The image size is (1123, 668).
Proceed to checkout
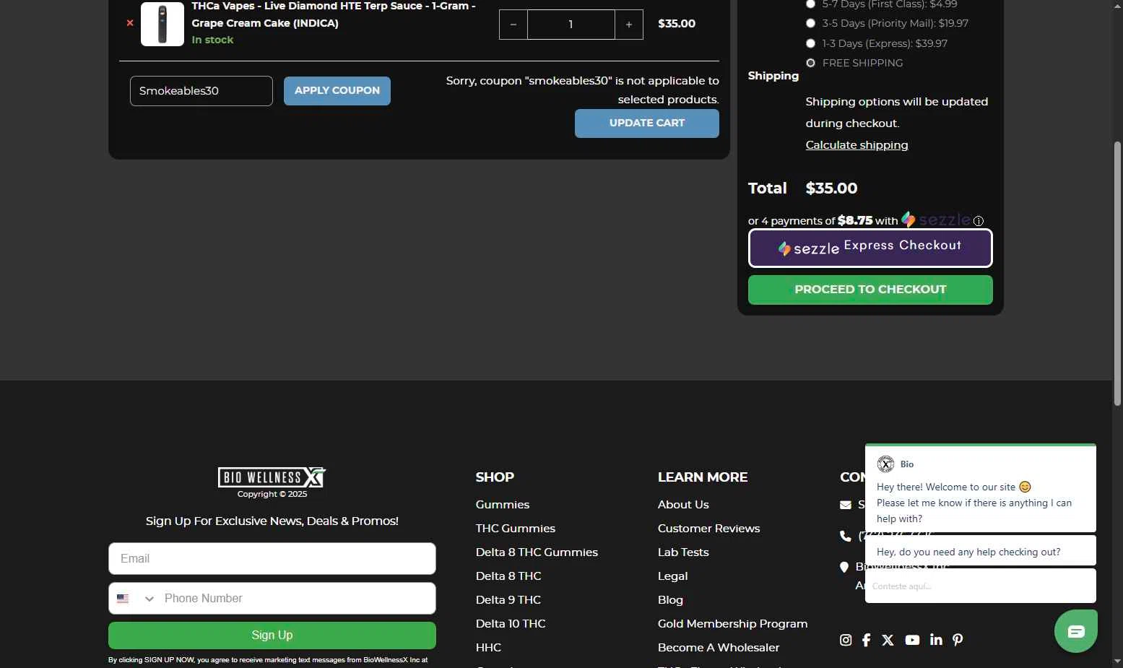(870, 290)
